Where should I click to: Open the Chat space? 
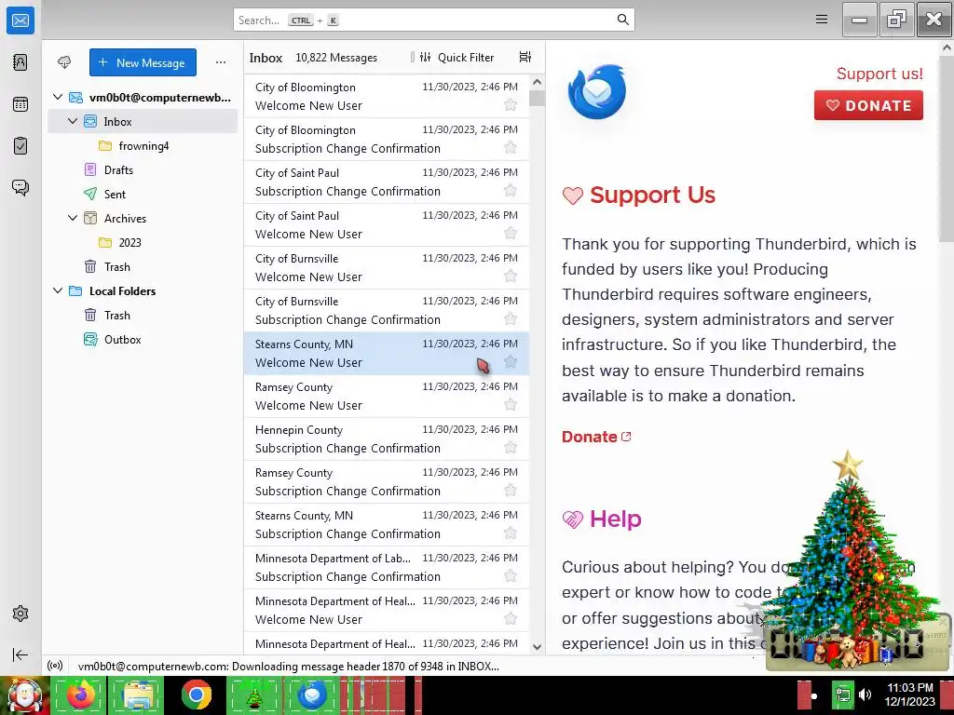[20, 187]
